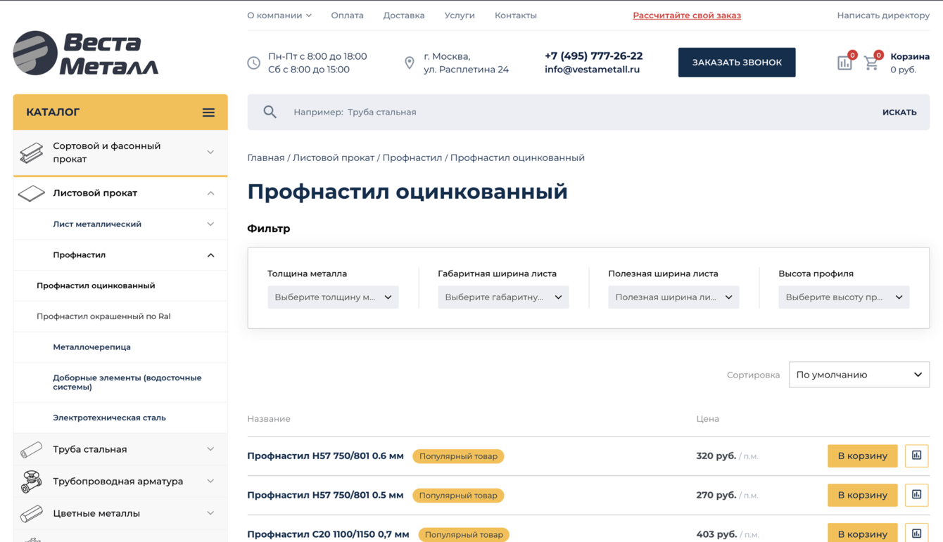The image size is (943, 542).
Task: Click the Корзина 0 руб. text
Action: tap(909, 63)
